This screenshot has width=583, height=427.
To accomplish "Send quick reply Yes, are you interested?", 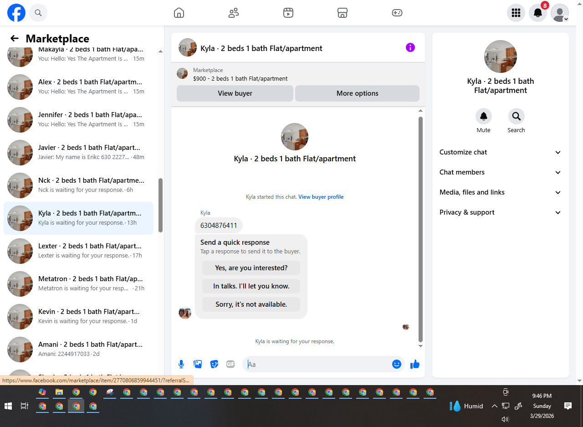I will click(x=251, y=268).
